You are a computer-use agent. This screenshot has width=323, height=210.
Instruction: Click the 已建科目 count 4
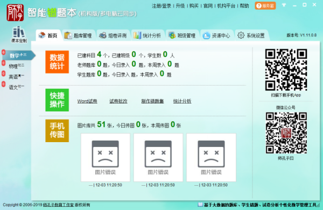[99, 54]
